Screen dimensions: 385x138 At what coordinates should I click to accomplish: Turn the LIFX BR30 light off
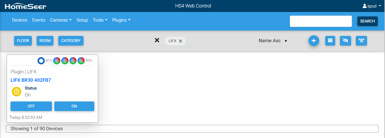pos(31,106)
